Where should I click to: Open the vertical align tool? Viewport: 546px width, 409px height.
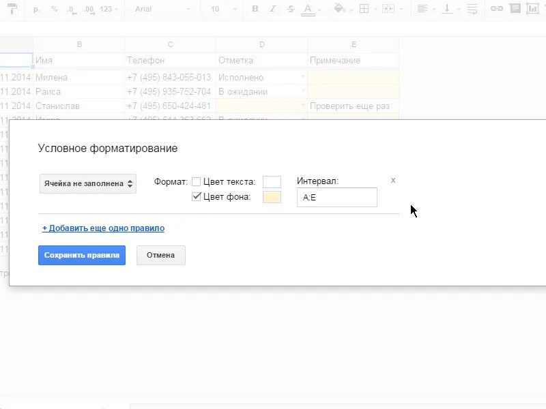447,9
